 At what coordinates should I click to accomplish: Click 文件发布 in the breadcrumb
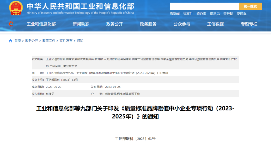coord(66,41)
